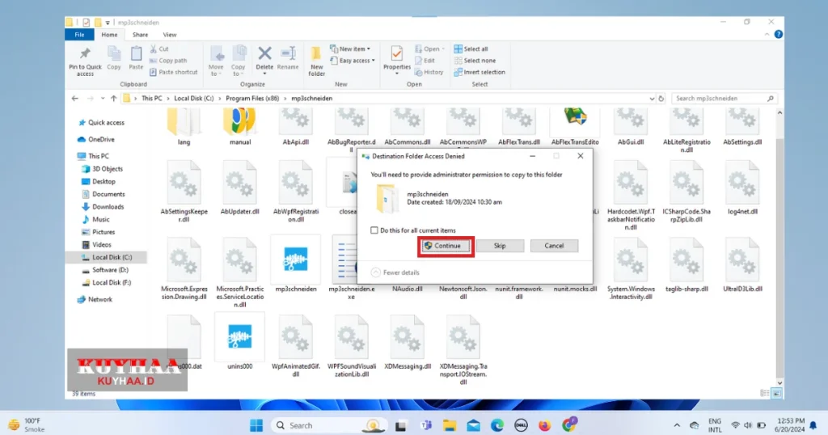Switch to details view layout icon

(x=765, y=394)
